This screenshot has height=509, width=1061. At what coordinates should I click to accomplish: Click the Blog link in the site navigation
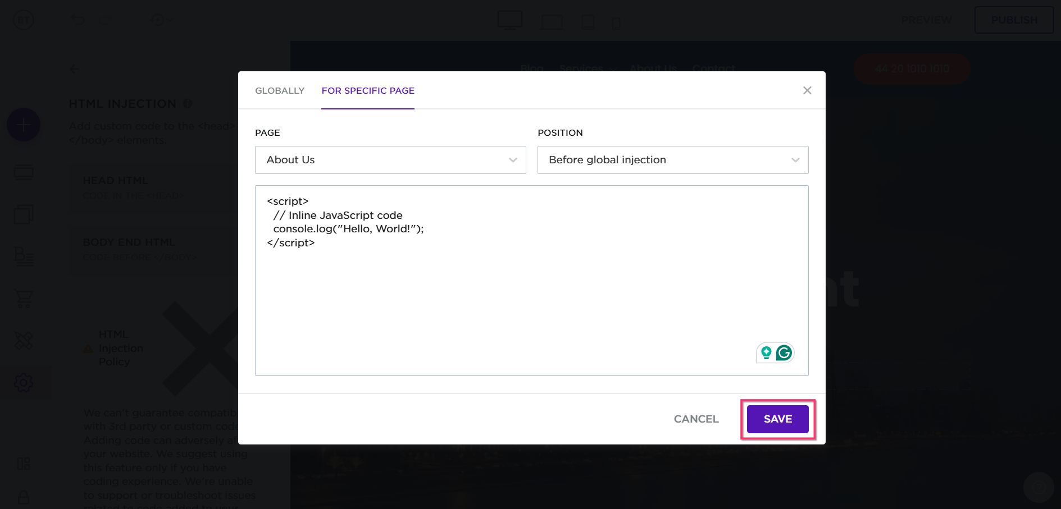pyautogui.click(x=532, y=68)
